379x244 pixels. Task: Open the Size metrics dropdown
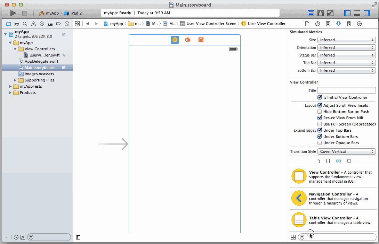(347, 40)
